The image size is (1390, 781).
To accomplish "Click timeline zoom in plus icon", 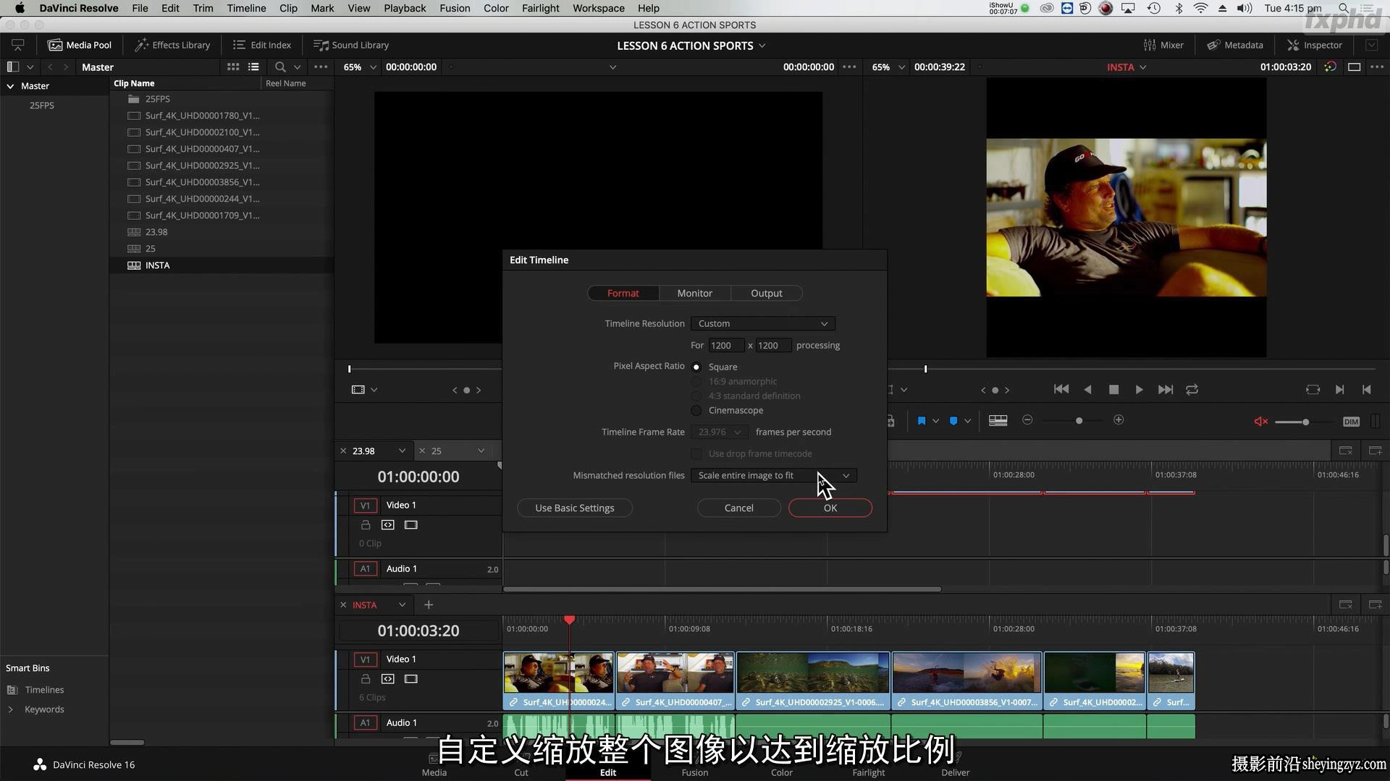I will [x=1119, y=420].
